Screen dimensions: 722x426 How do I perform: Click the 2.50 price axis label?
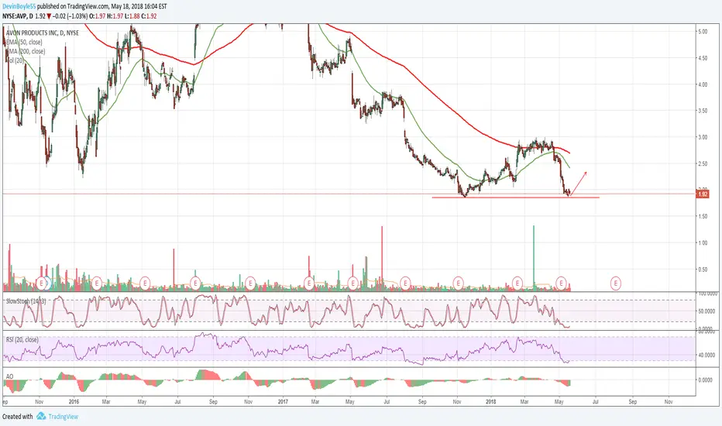coord(703,164)
